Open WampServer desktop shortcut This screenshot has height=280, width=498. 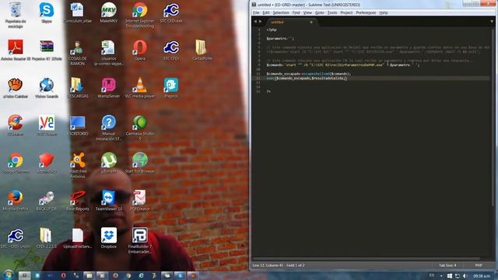tap(109, 88)
